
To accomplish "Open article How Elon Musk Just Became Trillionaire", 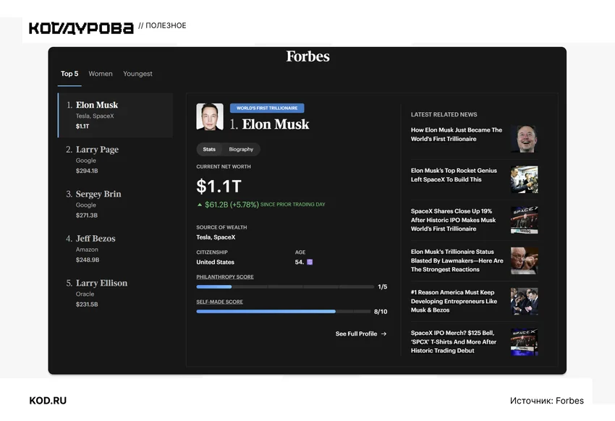I will click(x=457, y=135).
